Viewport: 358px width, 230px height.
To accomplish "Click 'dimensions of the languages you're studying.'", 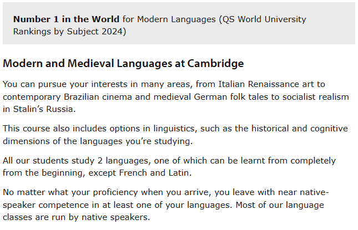I will 98,141.
